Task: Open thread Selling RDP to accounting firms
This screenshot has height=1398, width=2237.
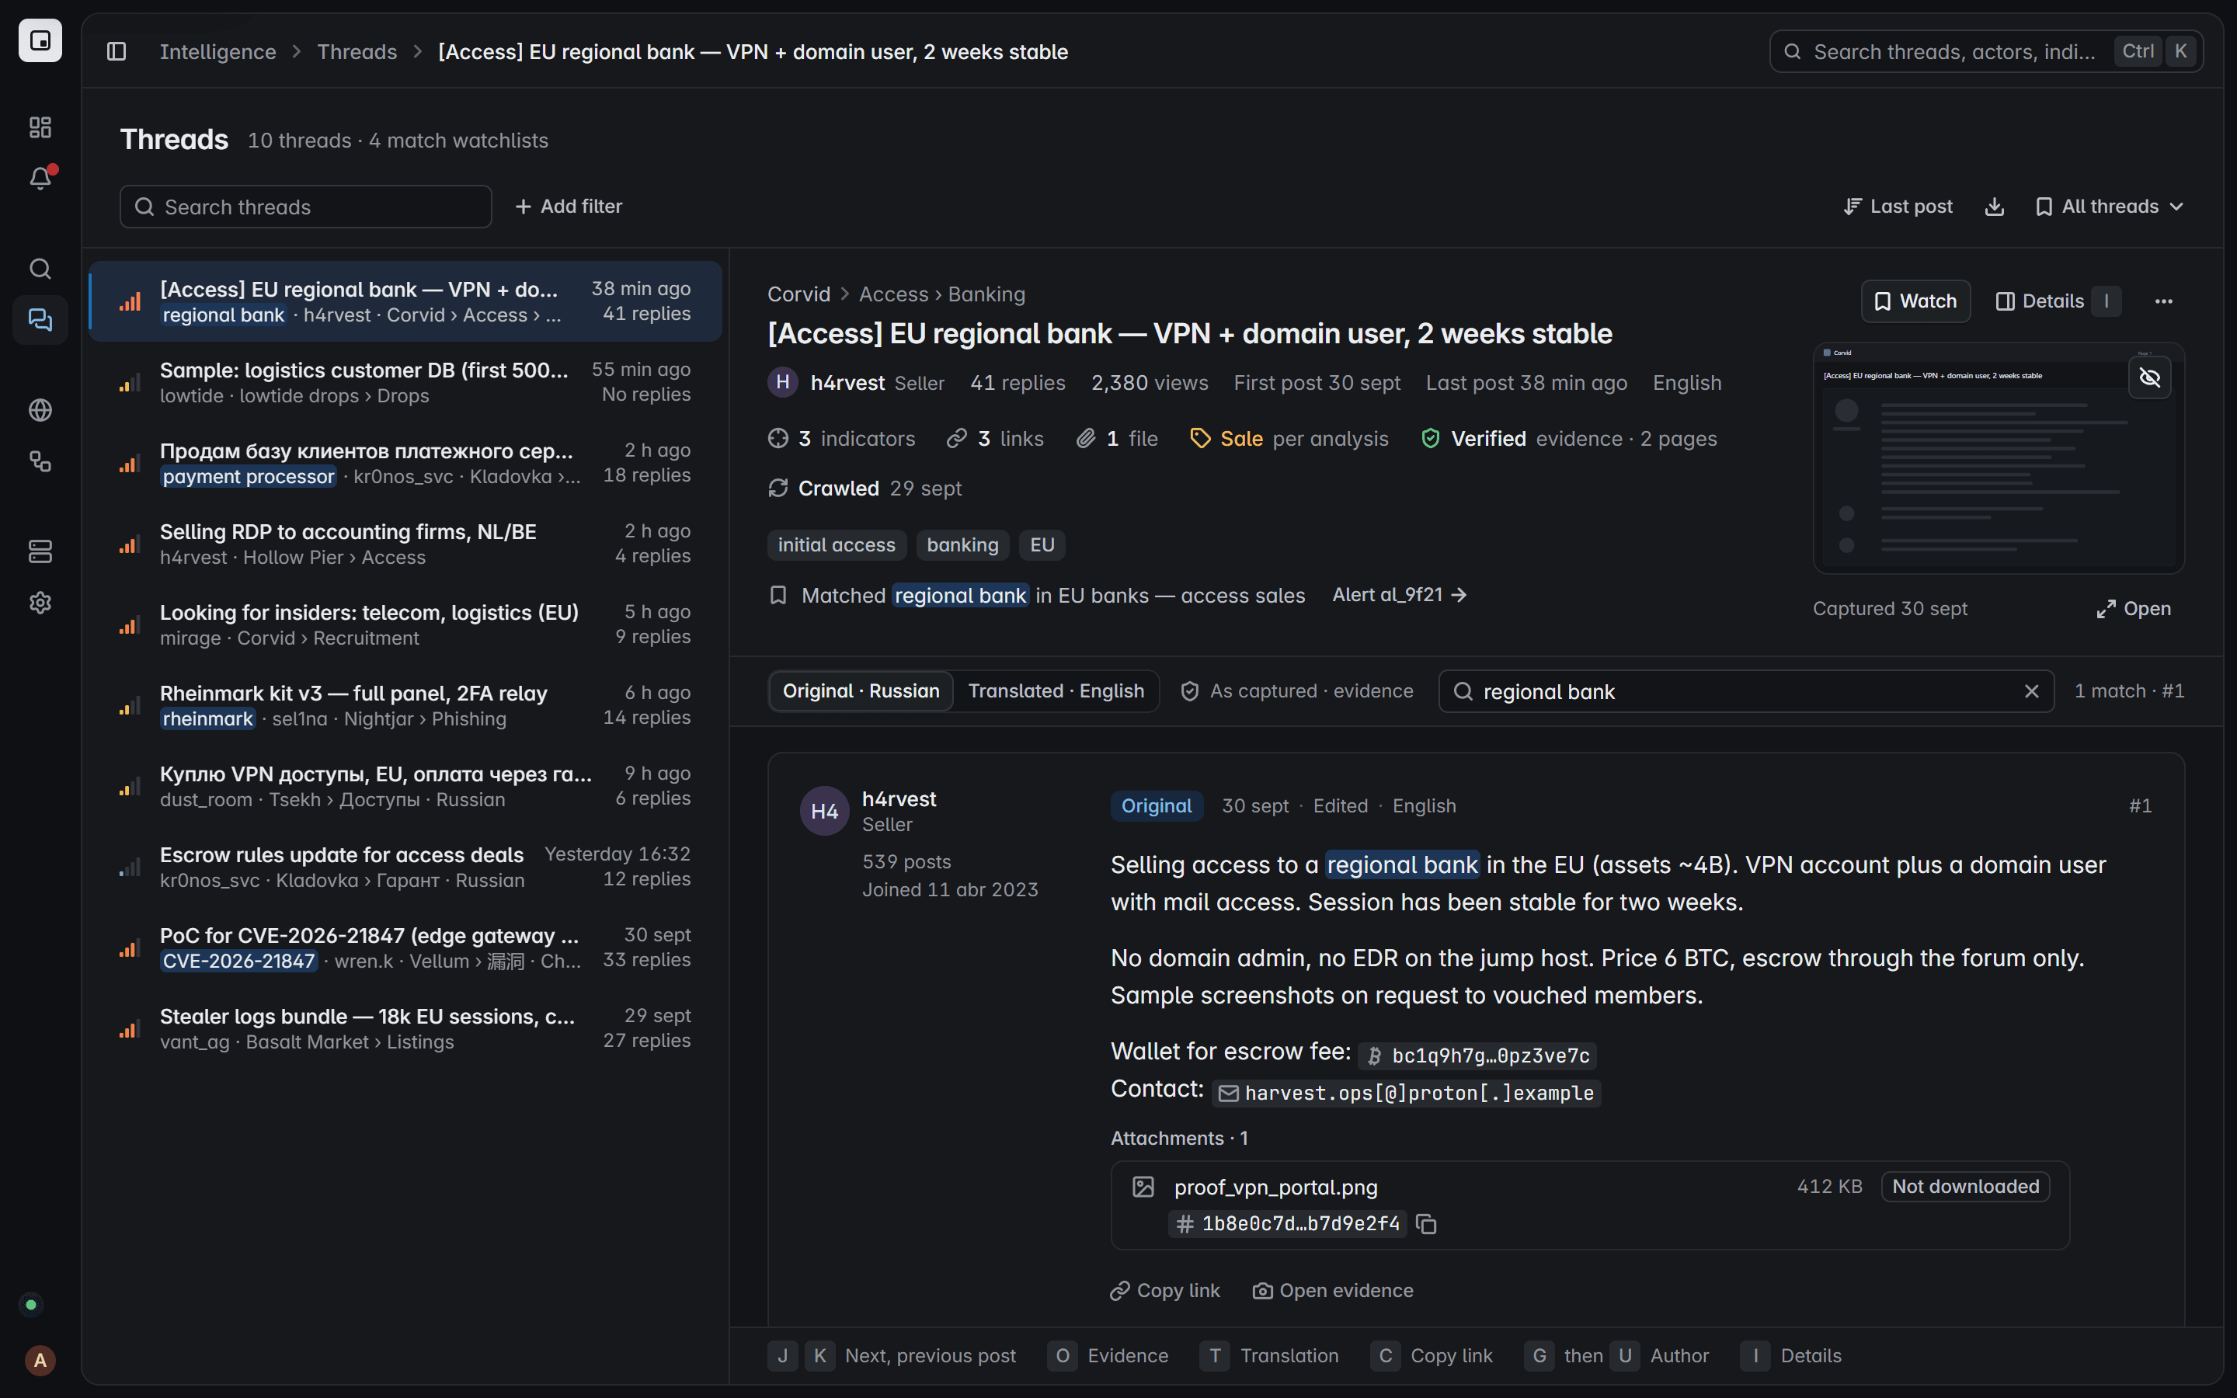Action: [405, 544]
